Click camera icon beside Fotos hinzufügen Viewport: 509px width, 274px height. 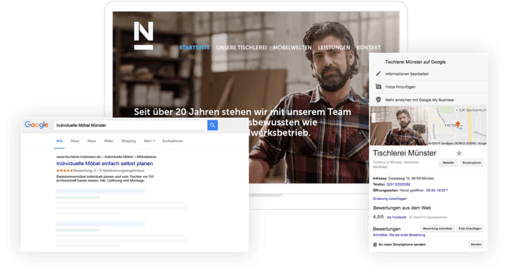click(377, 86)
